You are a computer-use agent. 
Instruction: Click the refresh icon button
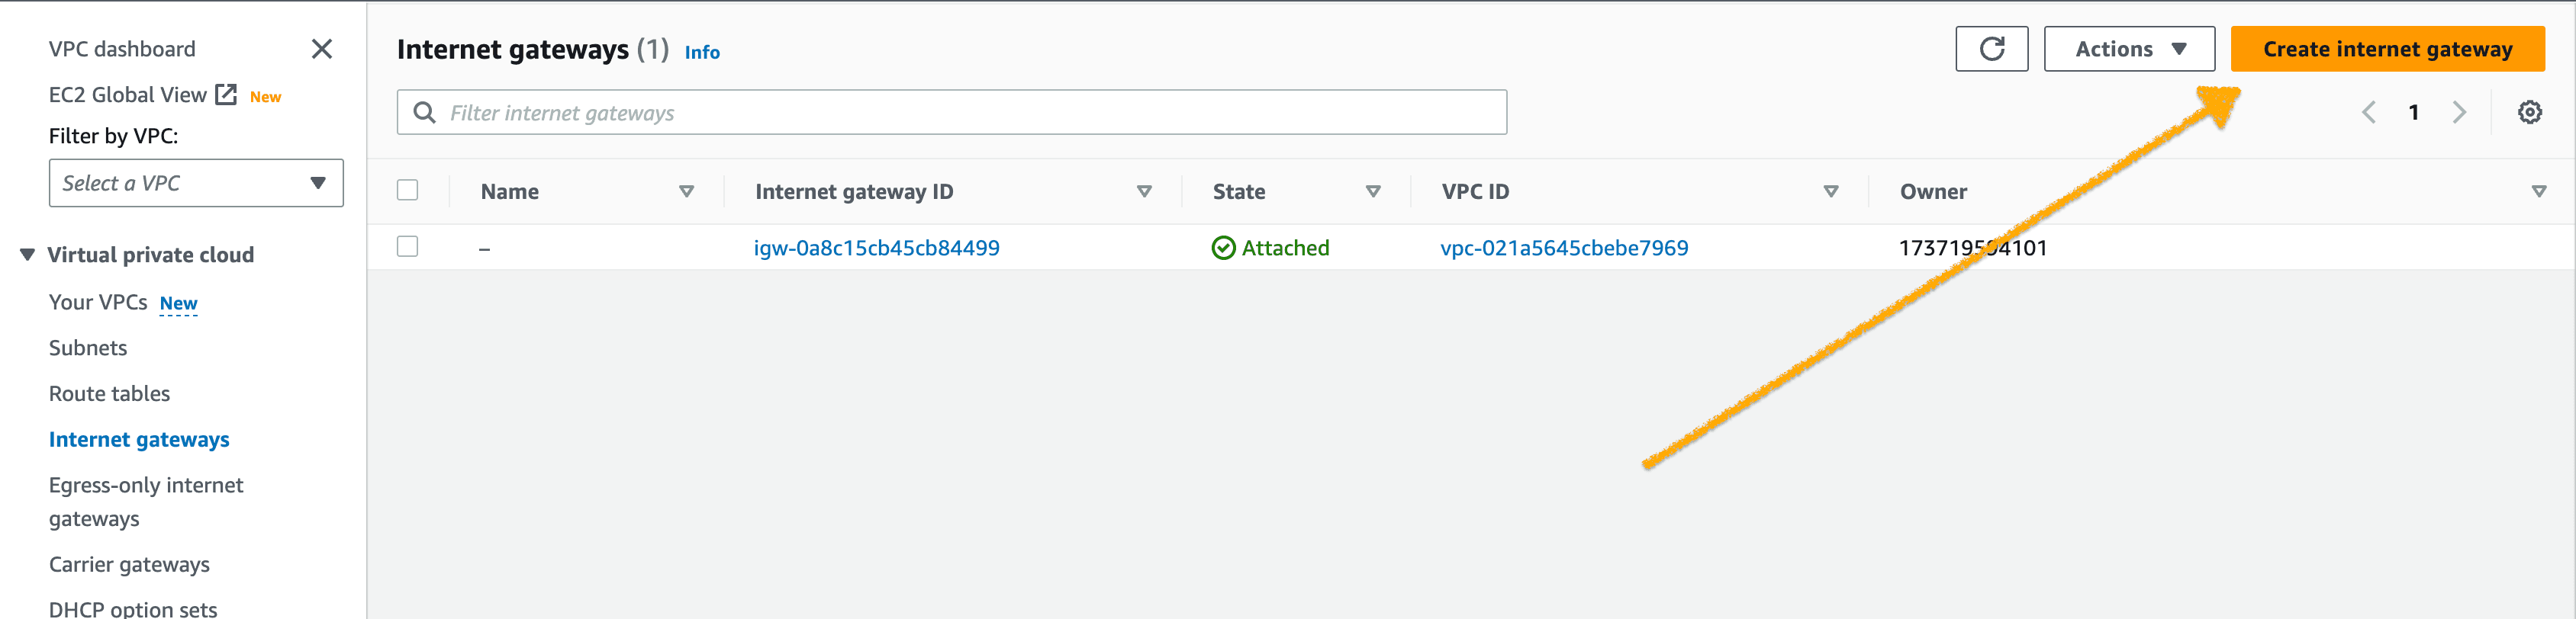(x=1991, y=49)
